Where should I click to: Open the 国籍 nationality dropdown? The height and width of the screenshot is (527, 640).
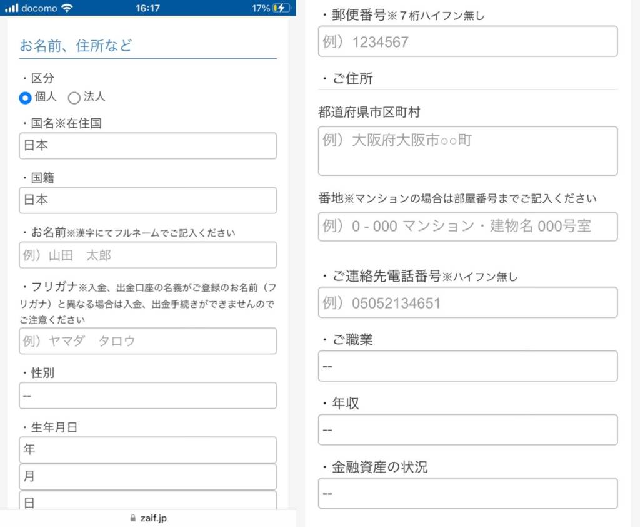pos(147,200)
